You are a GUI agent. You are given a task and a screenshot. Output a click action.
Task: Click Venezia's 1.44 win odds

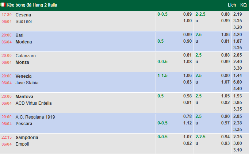click(237, 75)
